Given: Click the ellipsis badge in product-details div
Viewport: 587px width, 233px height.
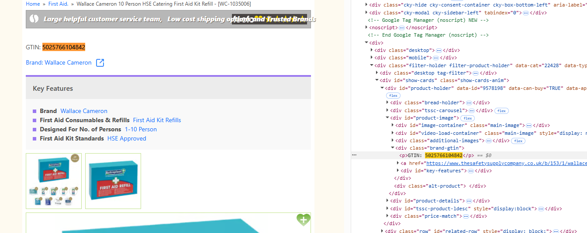Looking at the screenshot, I should 469,201.
